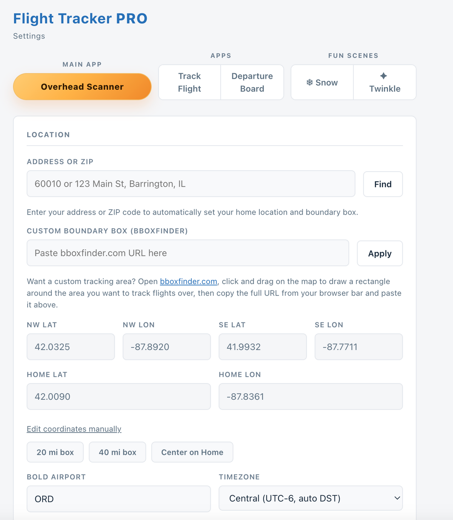Apply the custom boundary box
The width and height of the screenshot is (453, 520).
pyautogui.click(x=380, y=253)
